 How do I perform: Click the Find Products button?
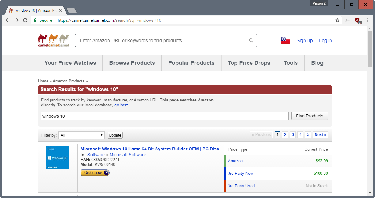[x=309, y=116]
